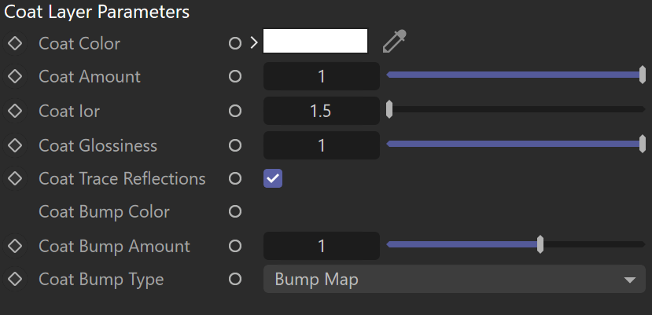
Task: Click the Coat Ior value field
Action: 322,111
